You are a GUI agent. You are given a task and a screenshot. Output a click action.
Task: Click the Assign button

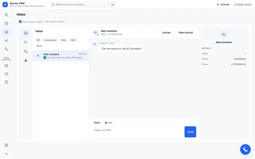point(166,33)
